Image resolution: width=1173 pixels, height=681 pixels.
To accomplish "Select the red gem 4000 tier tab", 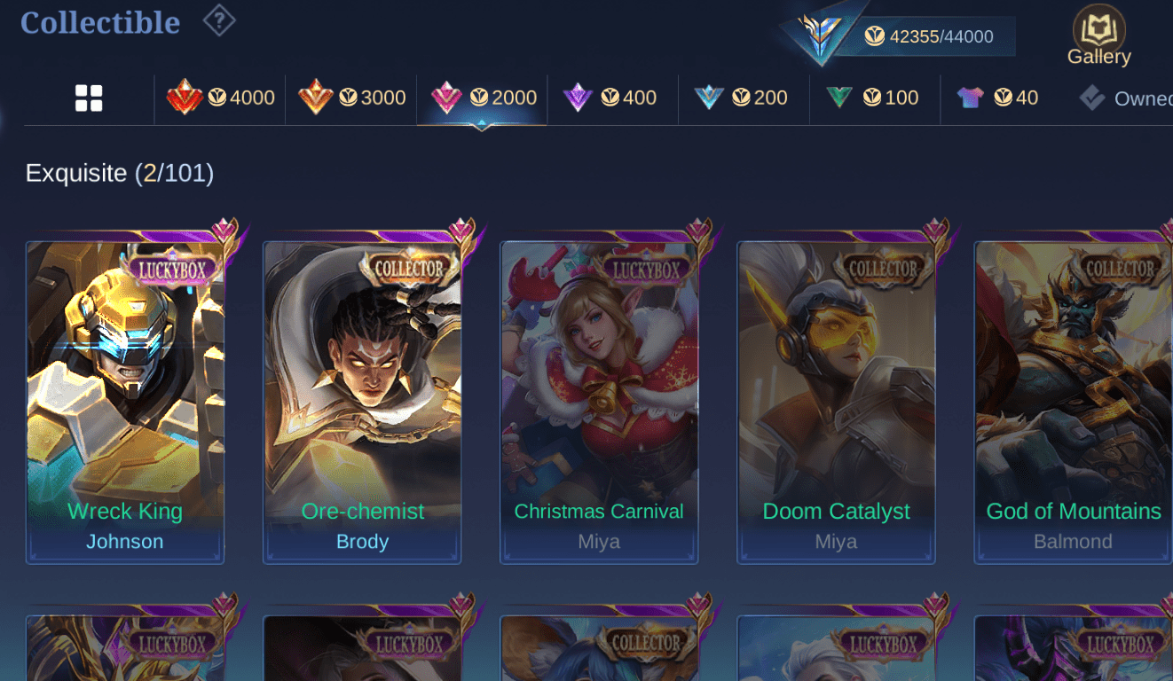I will (221, 98).
